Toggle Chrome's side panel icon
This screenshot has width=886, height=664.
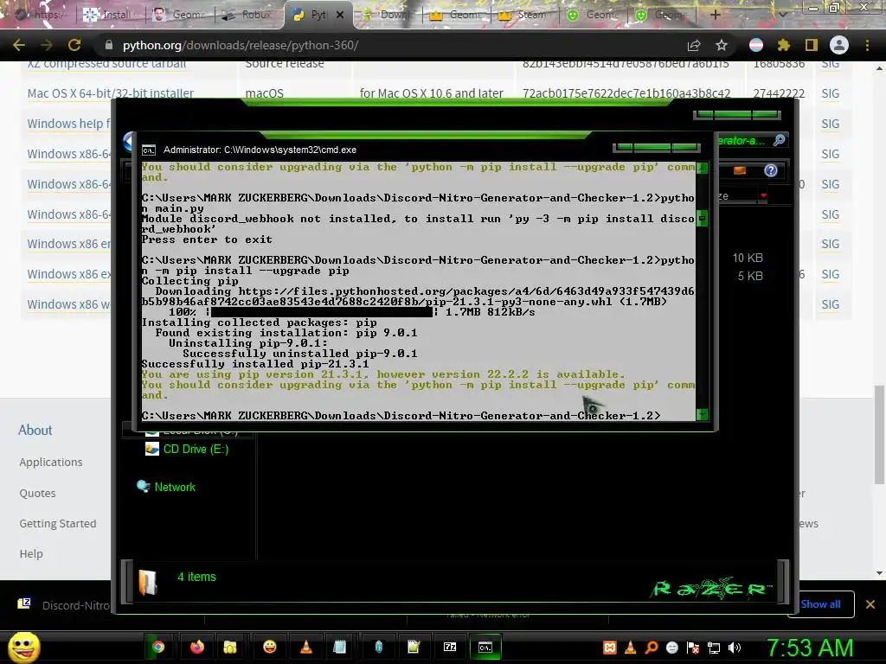tap(812, 45)
